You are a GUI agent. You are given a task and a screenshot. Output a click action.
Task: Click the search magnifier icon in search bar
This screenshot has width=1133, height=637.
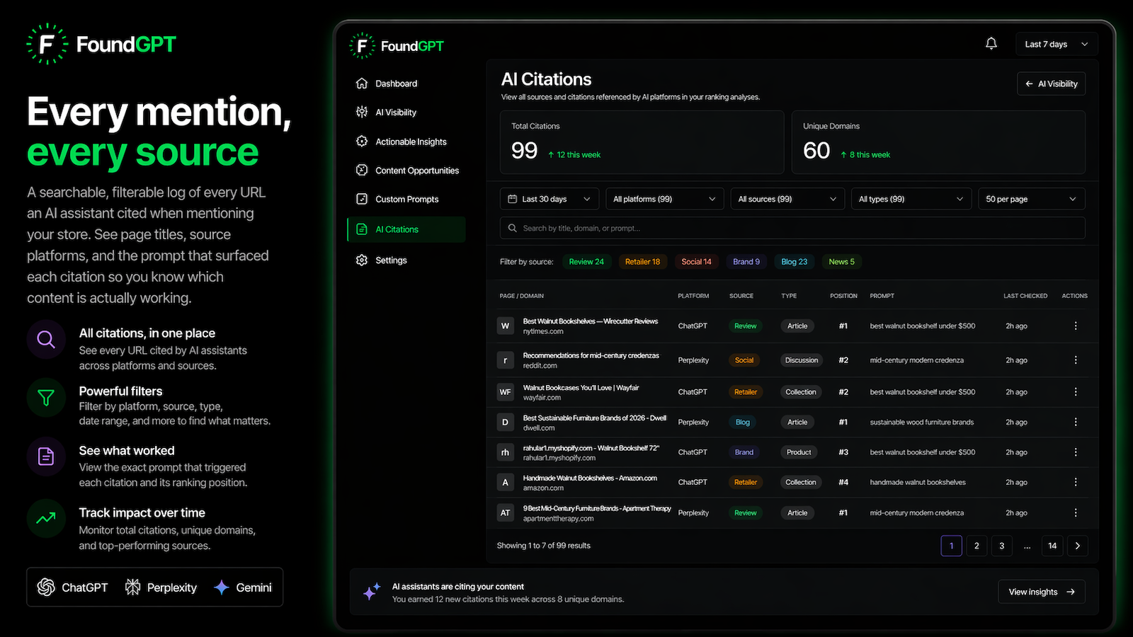point(512,228)
